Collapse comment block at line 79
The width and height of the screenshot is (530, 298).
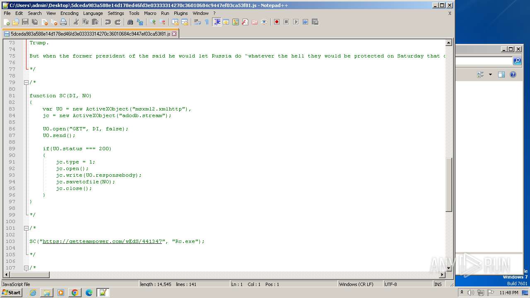click(x=26, y=82)
